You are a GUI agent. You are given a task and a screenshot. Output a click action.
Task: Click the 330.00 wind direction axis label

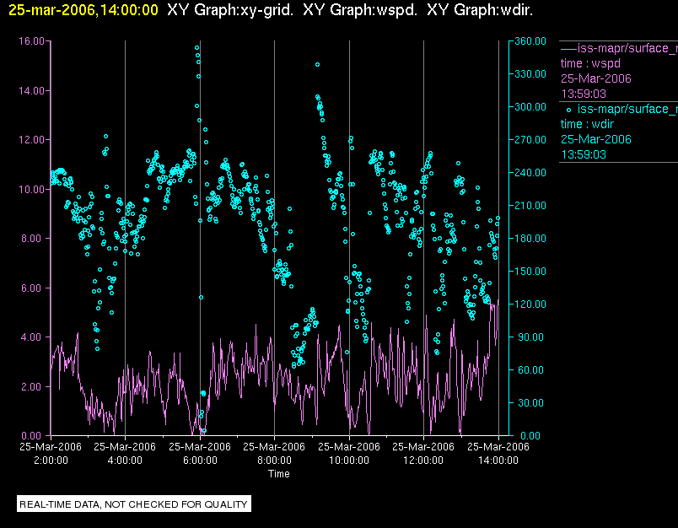(530, 74)
